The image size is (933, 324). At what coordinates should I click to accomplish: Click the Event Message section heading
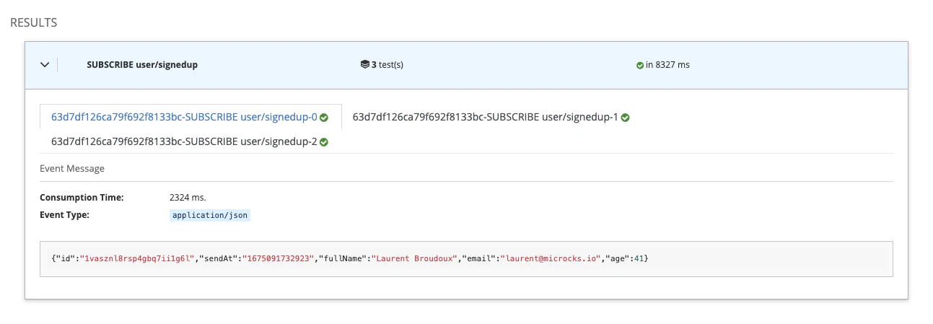point(72,169)
